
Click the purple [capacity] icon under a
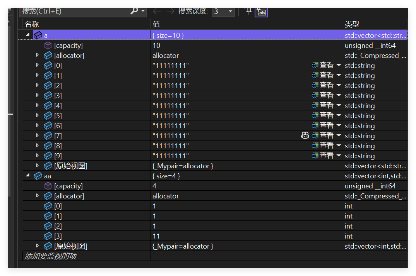pyautogui.click(x=48, y=45)
